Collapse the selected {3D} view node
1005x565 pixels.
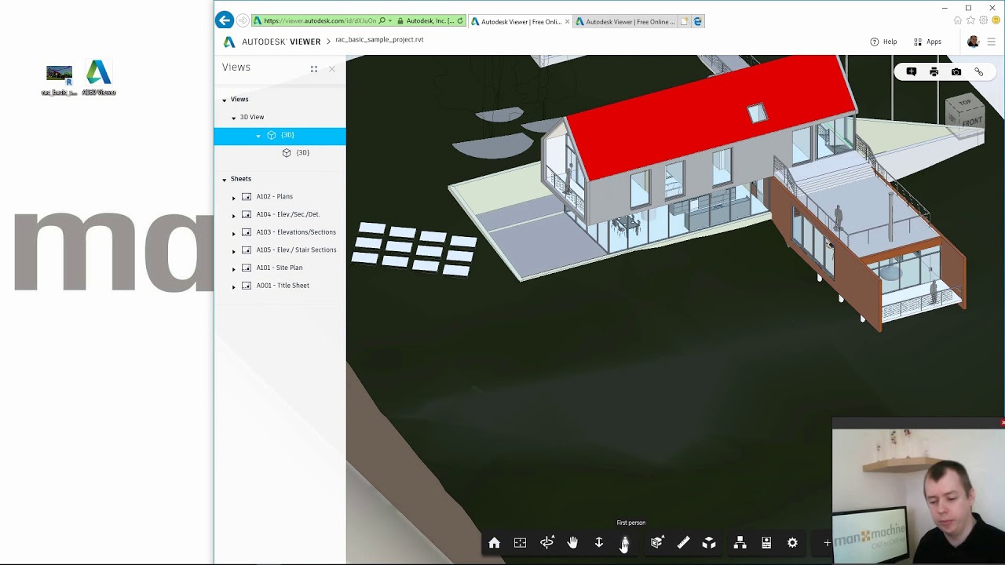click(x=258, y=136)
